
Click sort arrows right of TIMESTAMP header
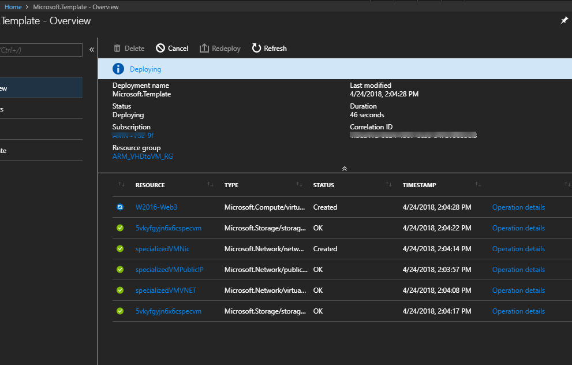(478, 184)
